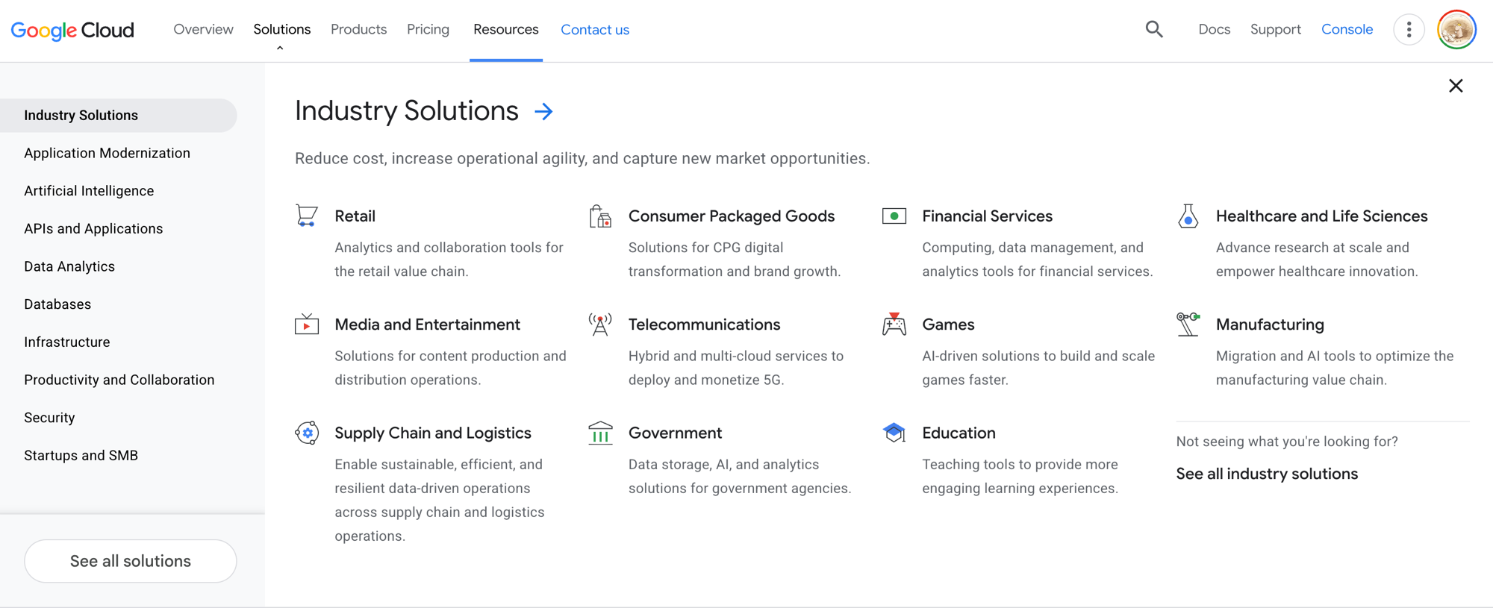Click the Healthcare flask icon
Image resolution: width=1493 pixels, height=608 pixels.
tap(1188, 216)
